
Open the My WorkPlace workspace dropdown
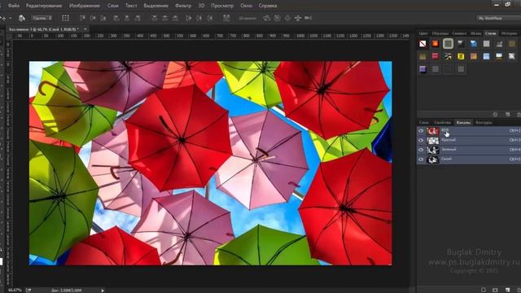pos(498,18)
